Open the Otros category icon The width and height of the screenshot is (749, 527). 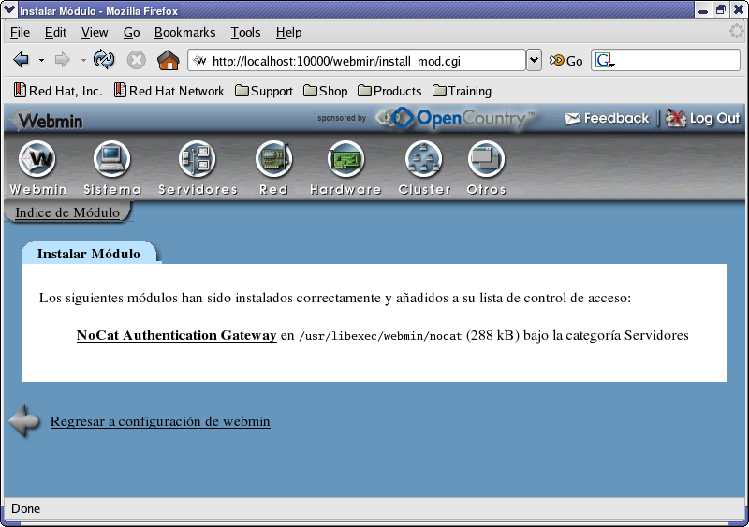pyautogui.click(x=486, y=168)
